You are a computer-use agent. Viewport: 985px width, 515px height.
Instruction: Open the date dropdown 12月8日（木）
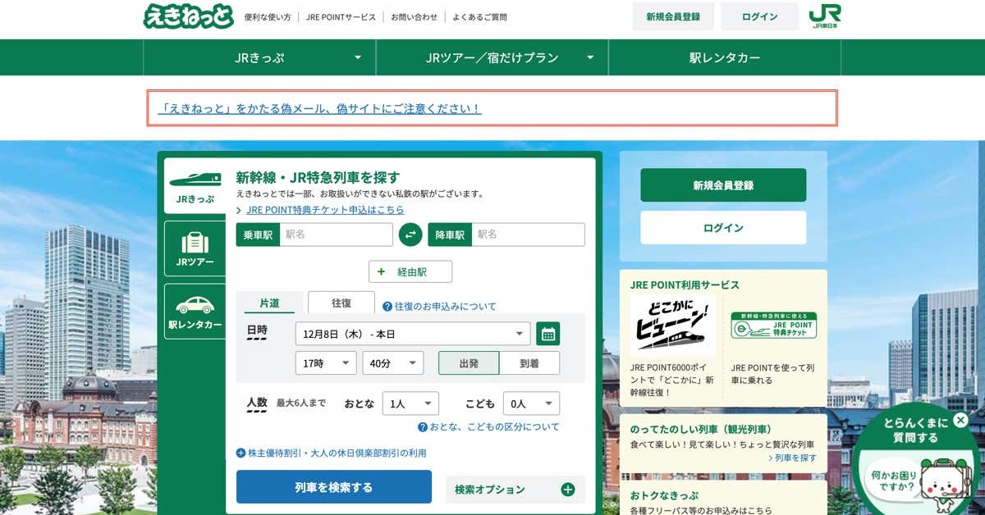click(413, 334)
